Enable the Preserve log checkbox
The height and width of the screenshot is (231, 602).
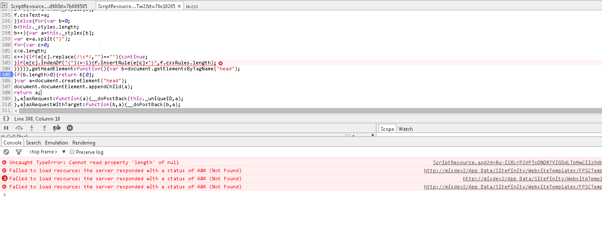[72, 152]
